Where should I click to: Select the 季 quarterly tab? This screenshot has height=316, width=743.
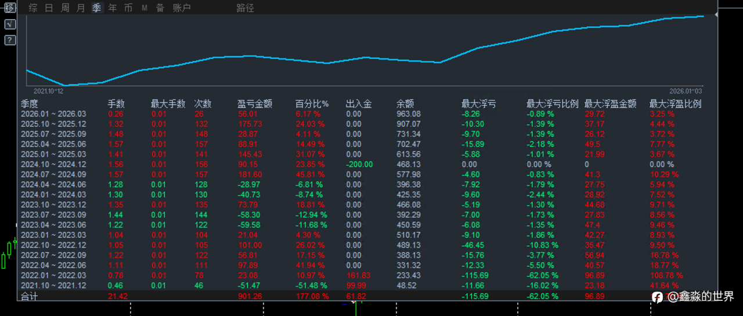(x=96, y=8)
